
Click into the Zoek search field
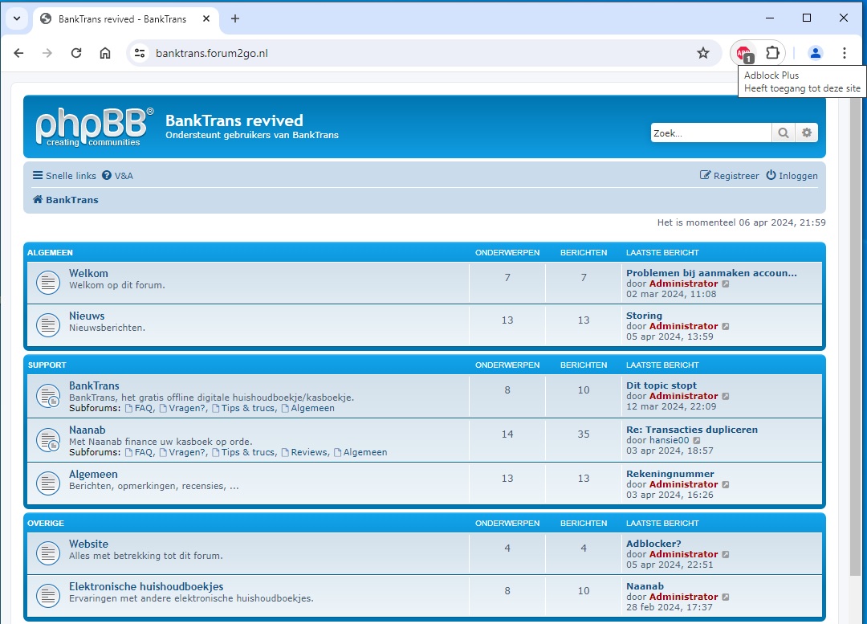(710, 133)
